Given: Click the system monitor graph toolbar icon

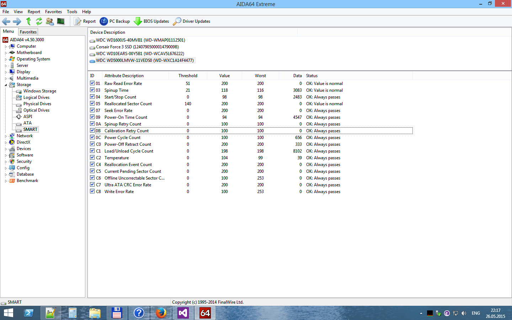Looking at the screenshot, I should tap(61, 21).
